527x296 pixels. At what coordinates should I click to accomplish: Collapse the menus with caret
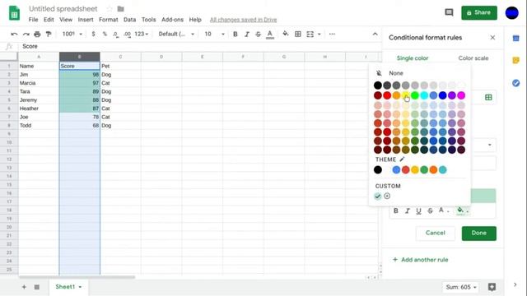(375, 34)
